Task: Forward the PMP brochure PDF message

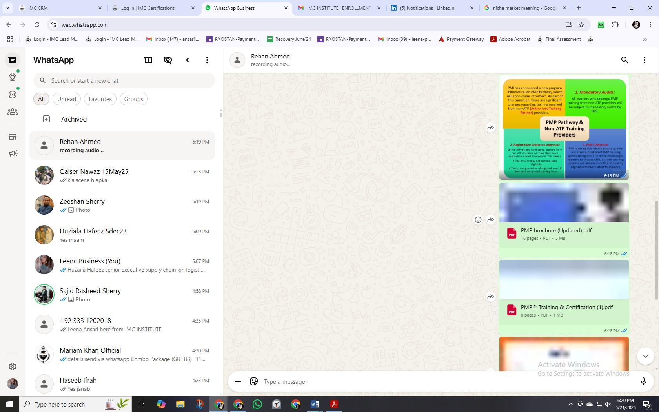Action: pyautogui.click(x=490, y=220)
